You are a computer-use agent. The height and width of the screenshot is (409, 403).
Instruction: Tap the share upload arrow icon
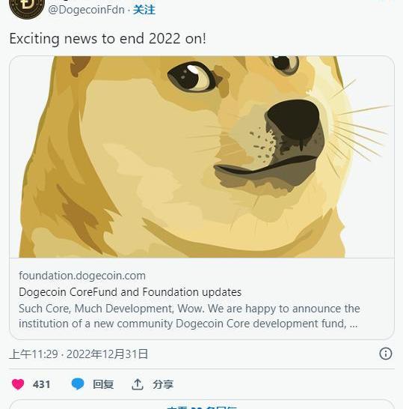point(138,384)
